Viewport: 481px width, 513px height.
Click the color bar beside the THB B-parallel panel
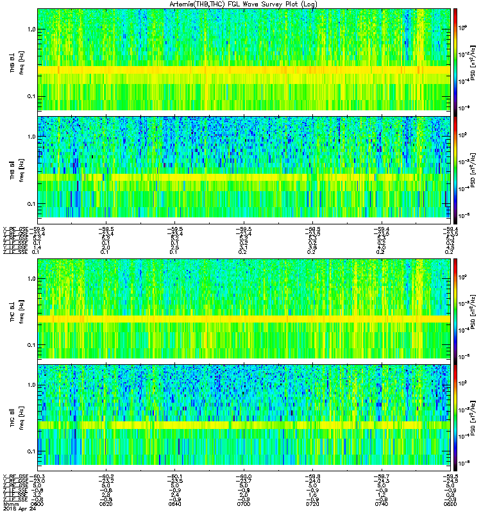pyautogui.click(x=455, y=170)
